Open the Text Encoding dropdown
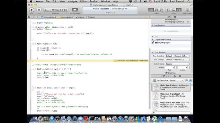Image resolution: width=220 pixels, height=123 pixels. [177, 56]
